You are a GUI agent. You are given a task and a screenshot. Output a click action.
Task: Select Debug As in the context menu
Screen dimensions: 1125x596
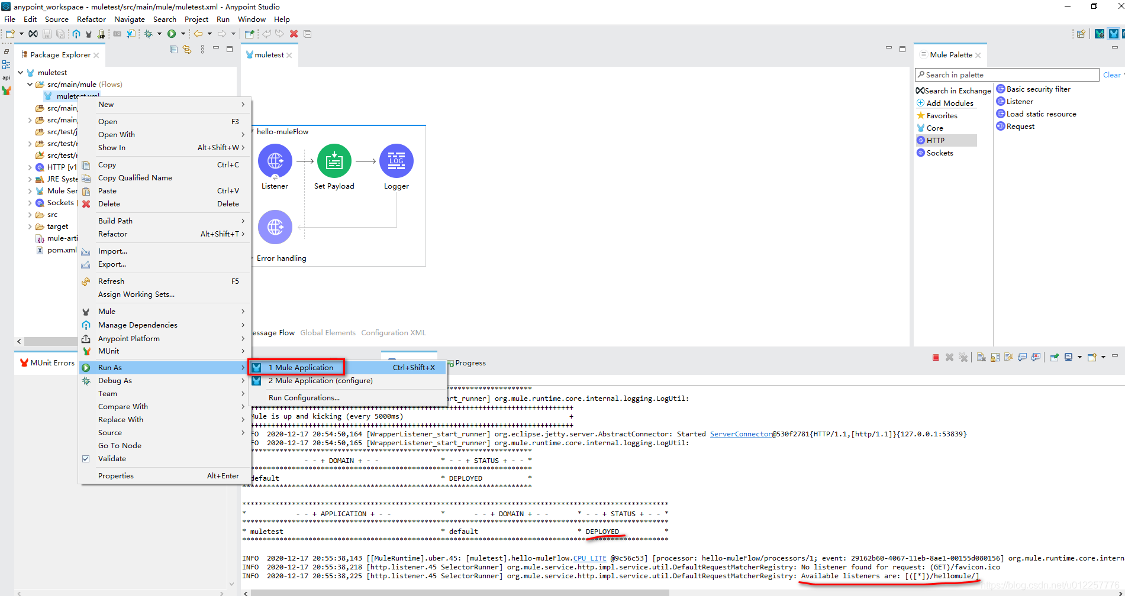(x=165, y=381)
